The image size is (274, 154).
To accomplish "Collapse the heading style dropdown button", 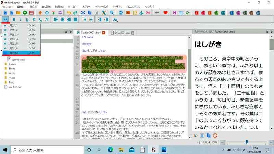I will 6,20.
